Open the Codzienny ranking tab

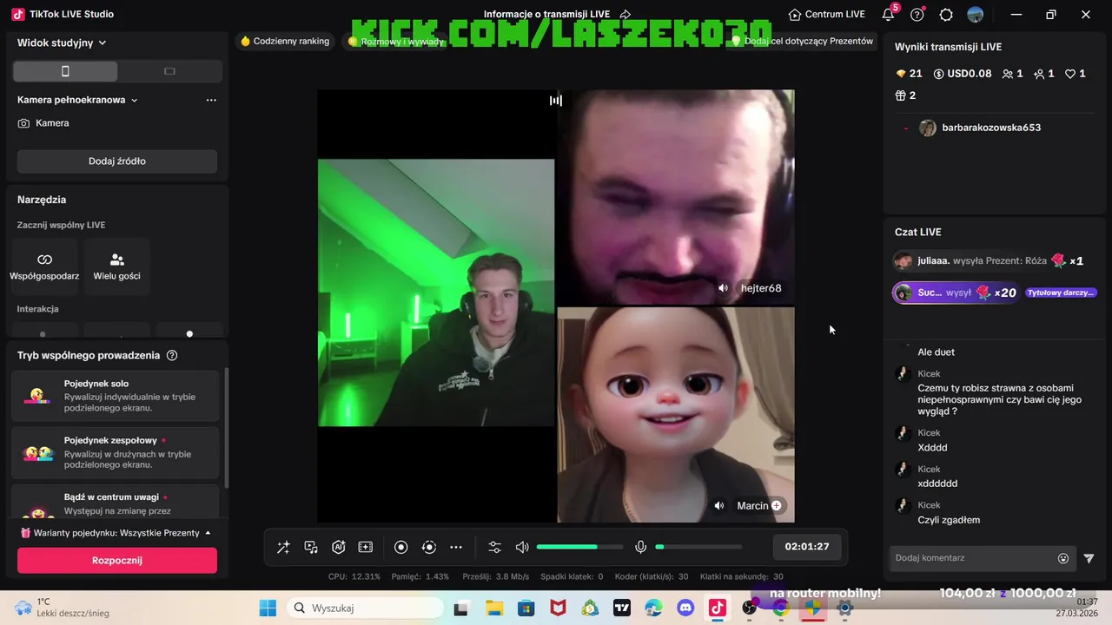(x=285, y=41)
